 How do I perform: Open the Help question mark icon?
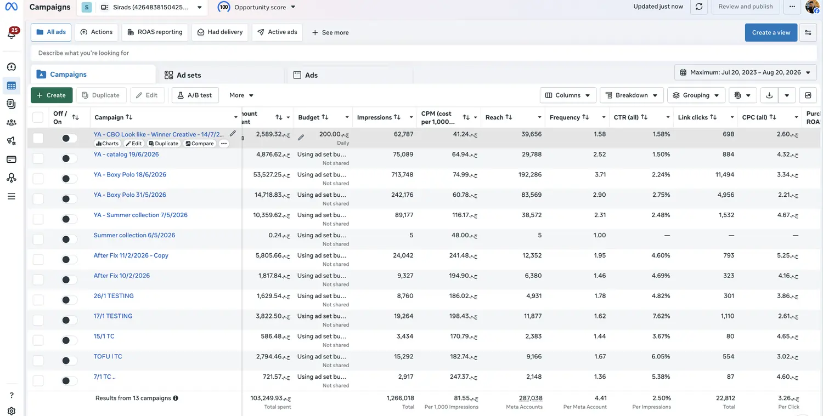pos(12,395)
